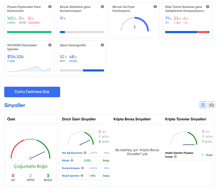The width and height of the screenshot is (219, 190).
Task: Open help icon beside Konsantrasyon signal
Action: click(82, 168)
